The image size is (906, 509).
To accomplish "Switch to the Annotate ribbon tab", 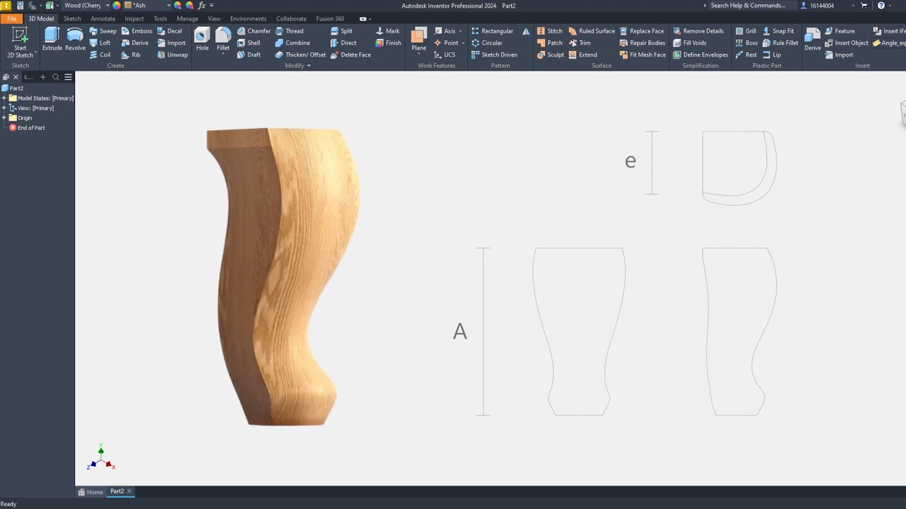I will (x=103, y=19).
